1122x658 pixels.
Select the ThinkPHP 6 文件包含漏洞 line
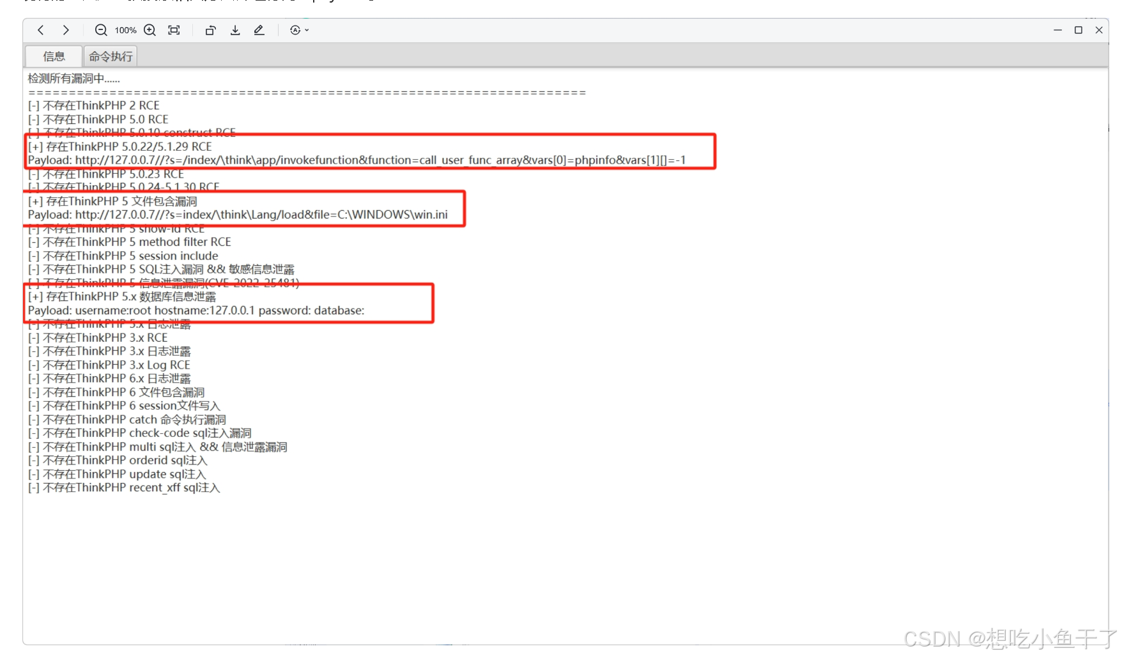point(116,392)
